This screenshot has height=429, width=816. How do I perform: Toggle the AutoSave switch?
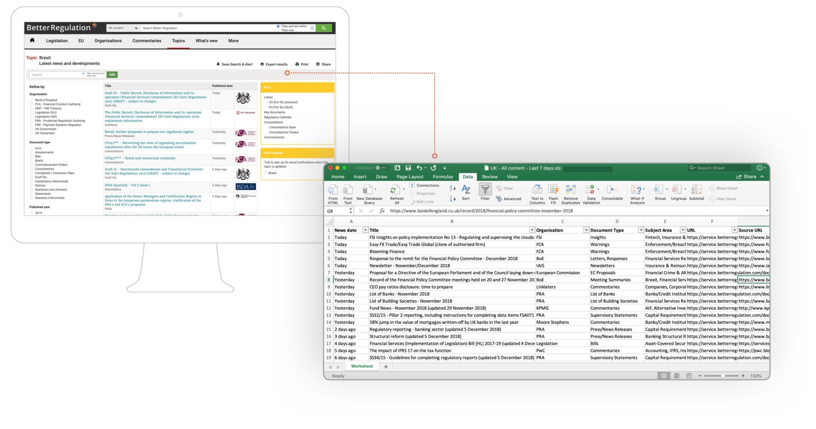click(x=381, y=168)
